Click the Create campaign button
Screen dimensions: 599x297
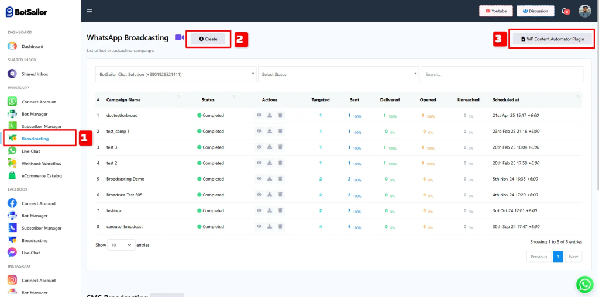208,39
